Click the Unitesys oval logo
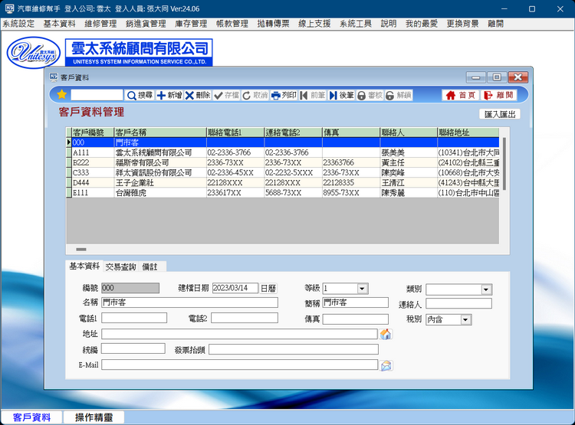 (x=34, y=52)
